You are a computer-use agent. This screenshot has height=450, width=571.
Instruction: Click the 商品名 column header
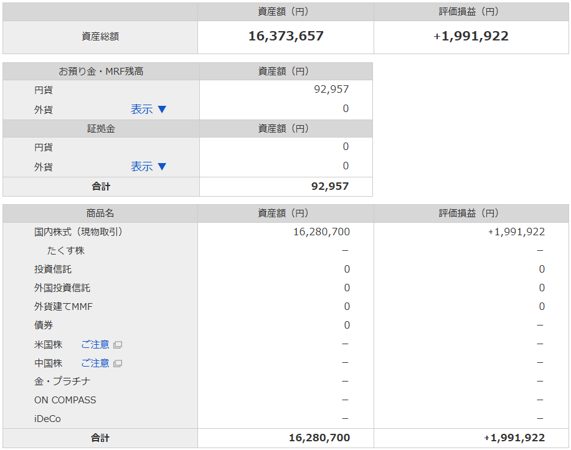[100, 213]
